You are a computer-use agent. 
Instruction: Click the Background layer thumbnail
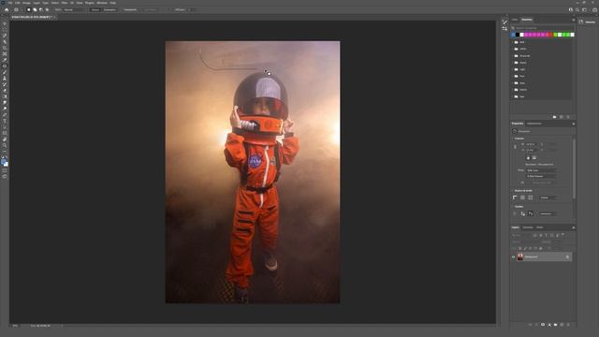pos(520,256)
